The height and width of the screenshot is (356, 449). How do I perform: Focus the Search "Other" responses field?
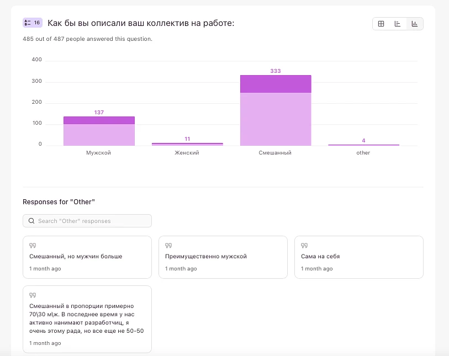tap(91, 221)
